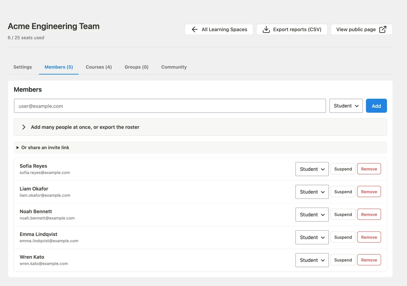Select the Members (5) tab
This screenshot has width=407, height=286.
(59, 67)
